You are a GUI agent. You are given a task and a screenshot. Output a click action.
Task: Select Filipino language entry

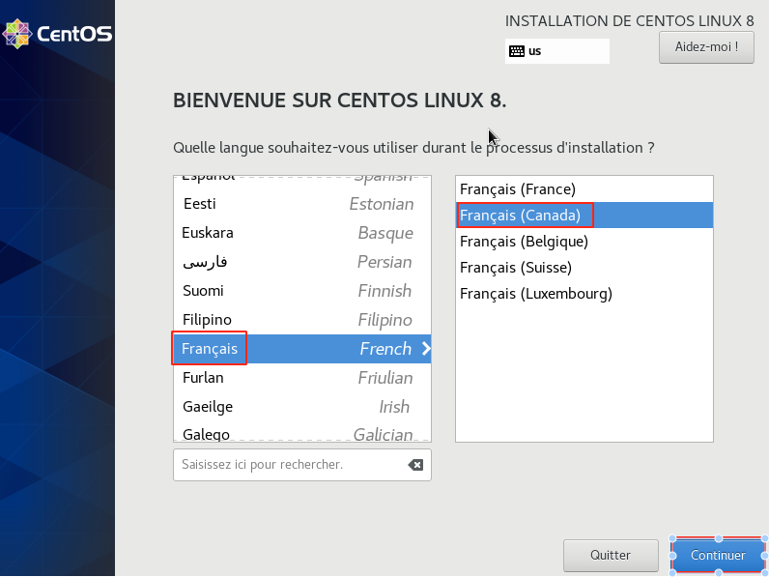pyautogui.click(x=207, y=320)
